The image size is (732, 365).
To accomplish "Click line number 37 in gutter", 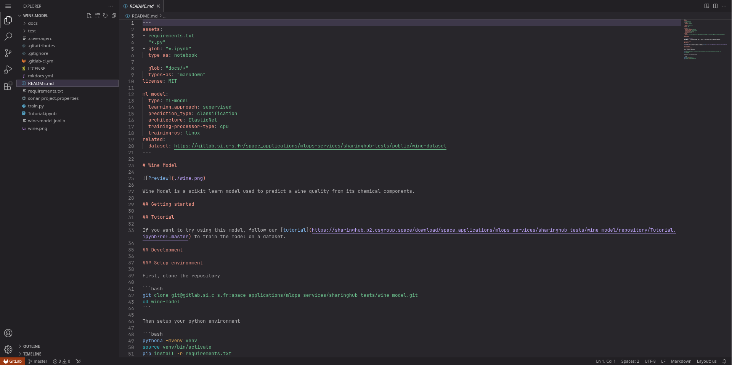I will tap(131, 263).
